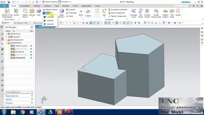Toggle Datum Coordinate System checkbox
Screen dimensions: 204x115
(x=11, y=46)
